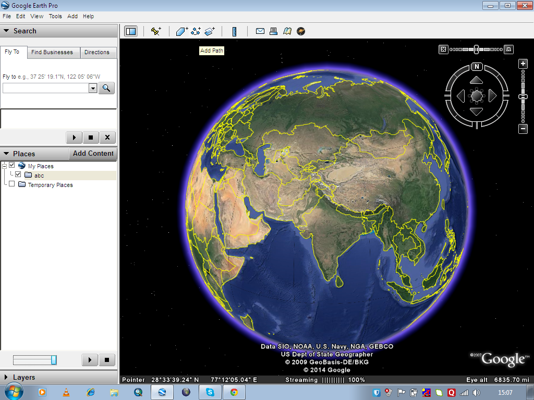
Task: Enable the Temporary Places checkbox
Action: tap(11, 185)
